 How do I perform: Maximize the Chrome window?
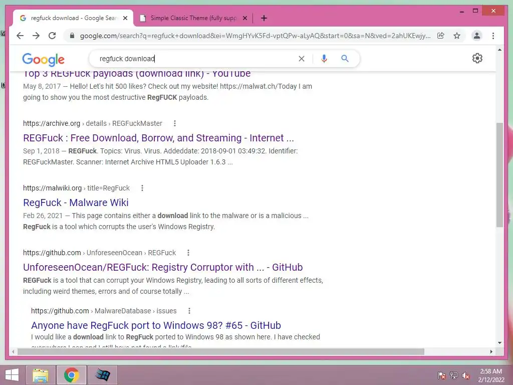point(475,11)
